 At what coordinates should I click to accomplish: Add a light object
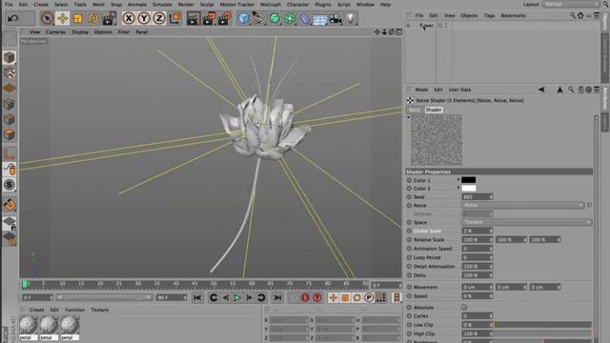351,18
